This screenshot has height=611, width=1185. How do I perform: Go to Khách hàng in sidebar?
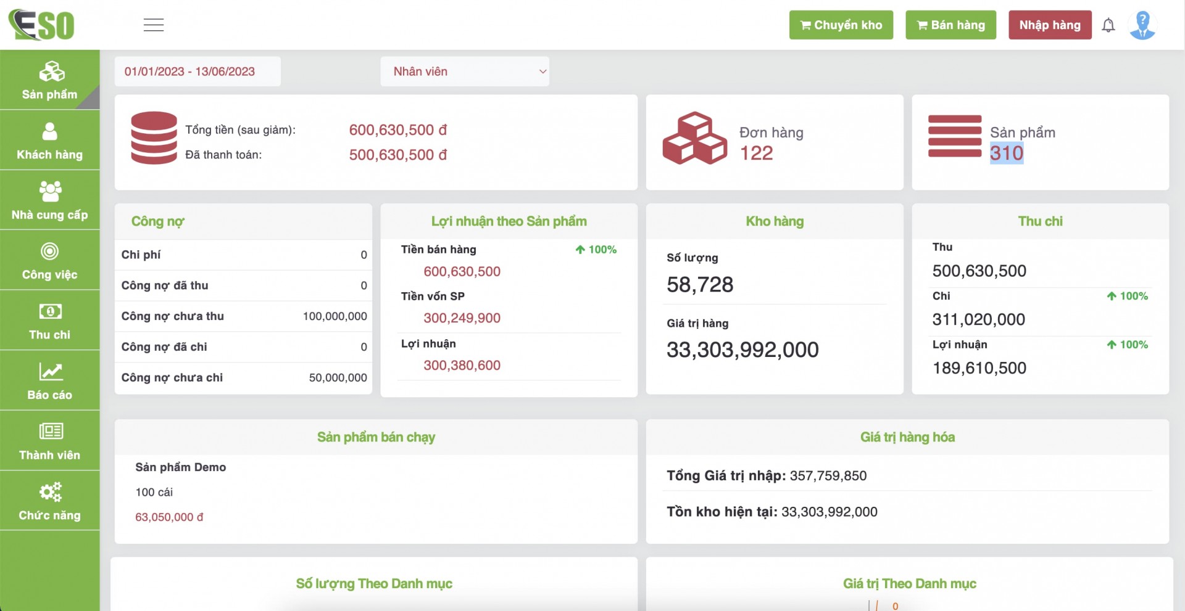49,141
